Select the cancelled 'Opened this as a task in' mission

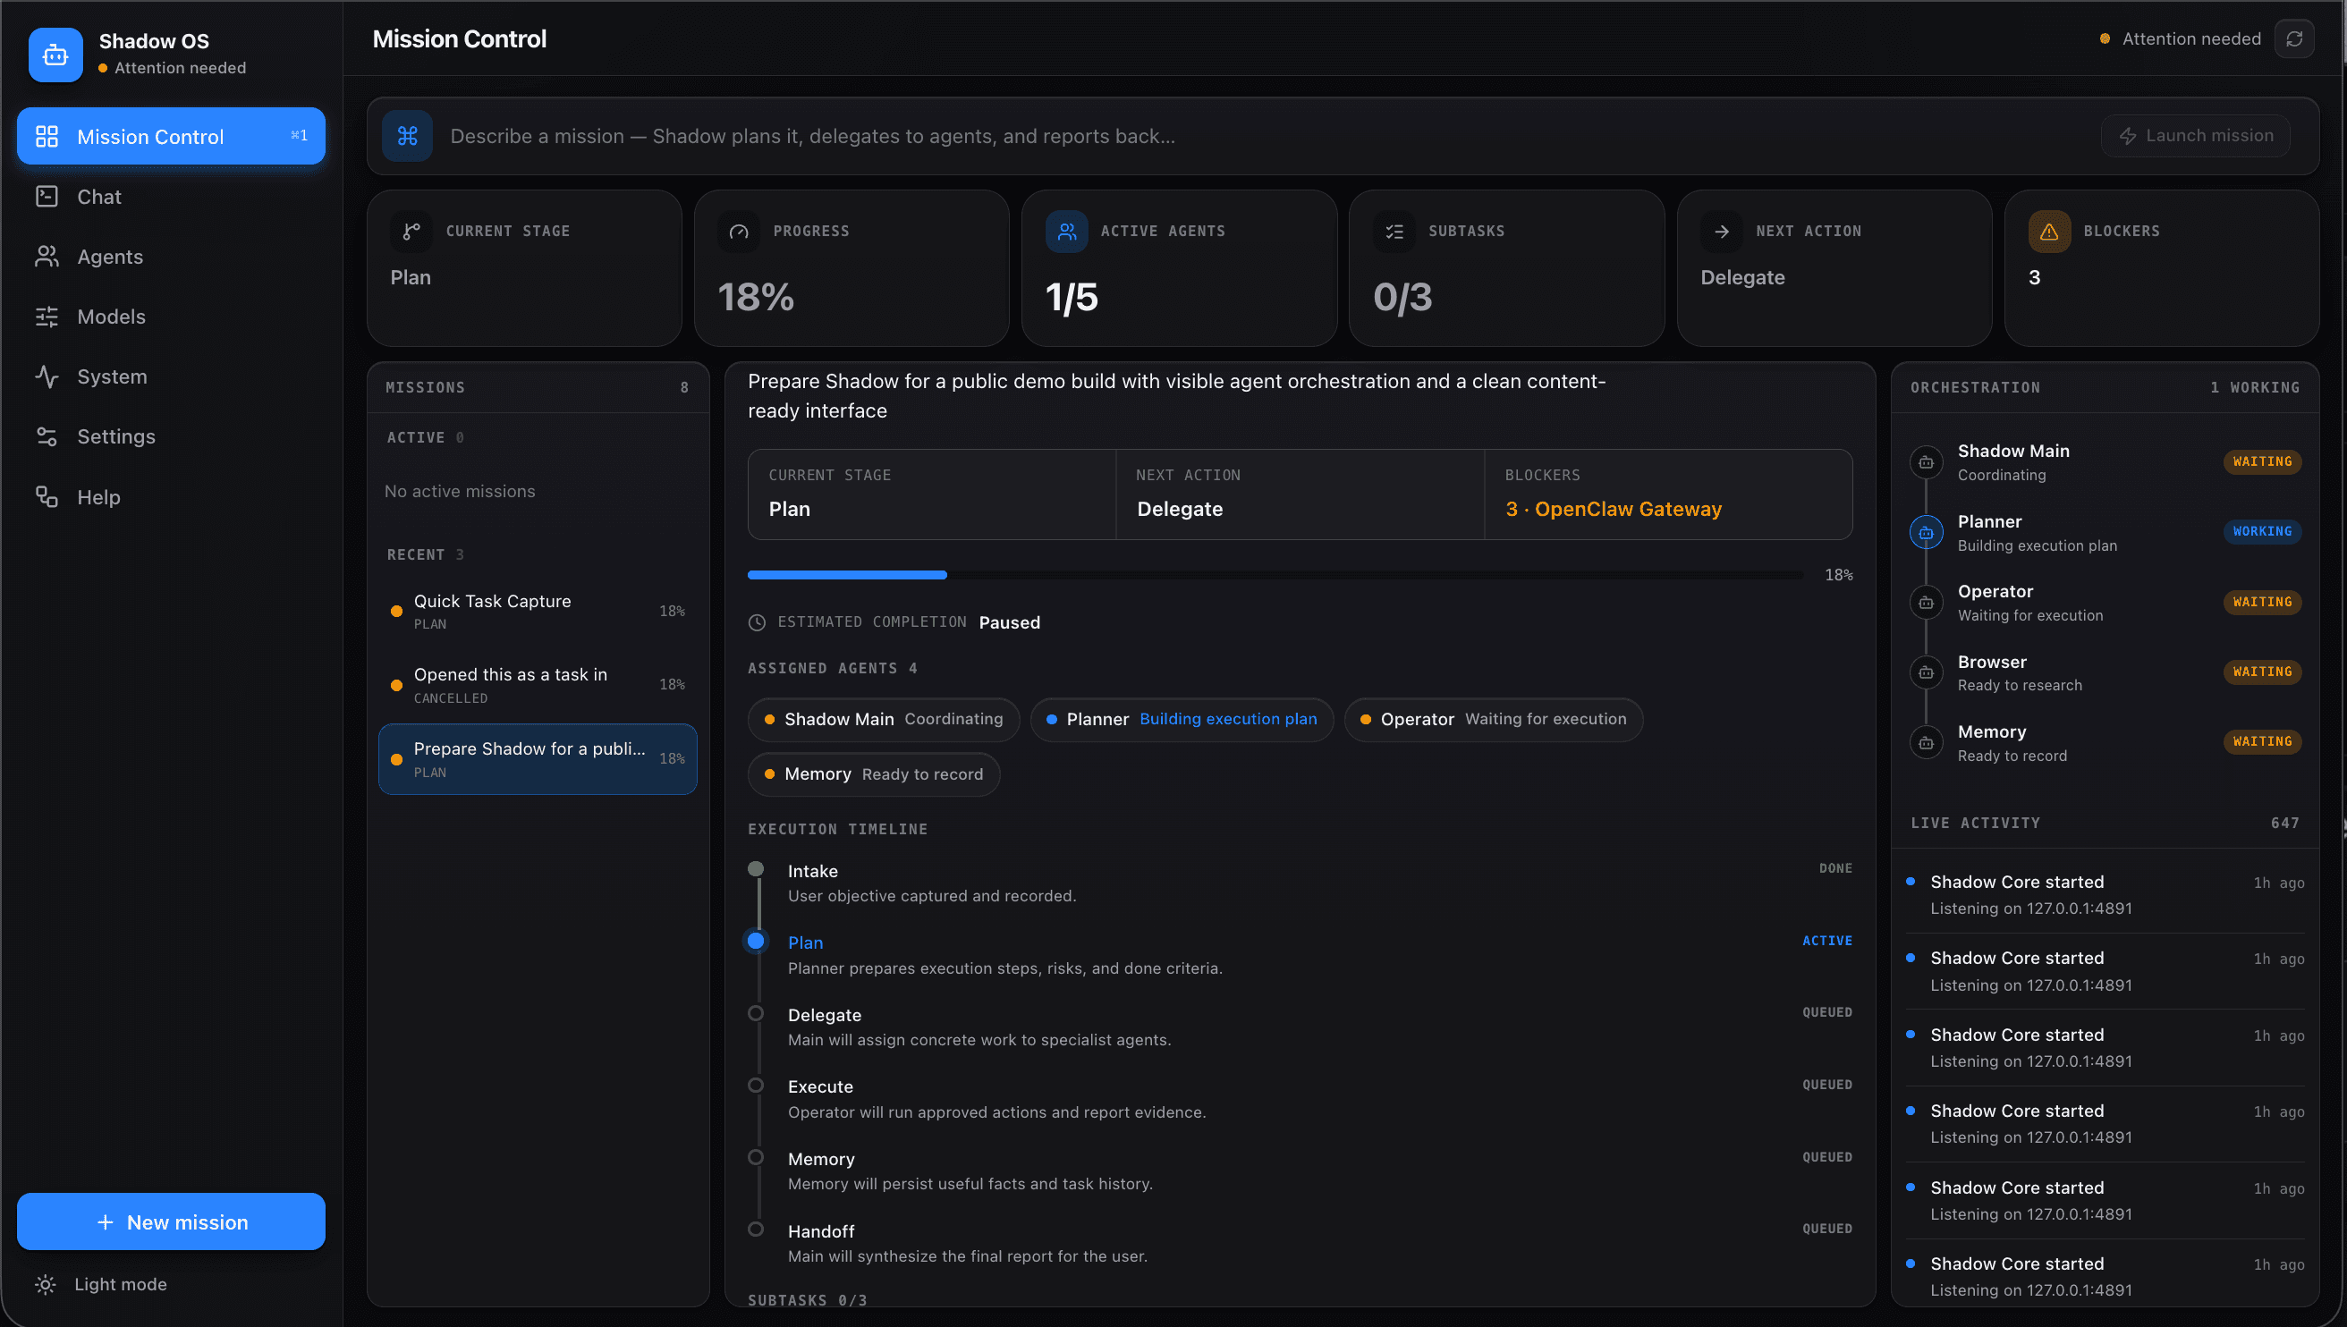pyautogui.click(x=538, y=685)
